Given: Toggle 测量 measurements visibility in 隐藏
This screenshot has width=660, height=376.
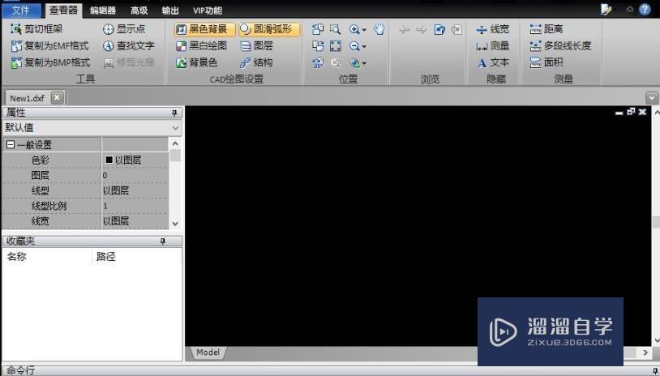Looking at the screenshot, I should point(492,46).
